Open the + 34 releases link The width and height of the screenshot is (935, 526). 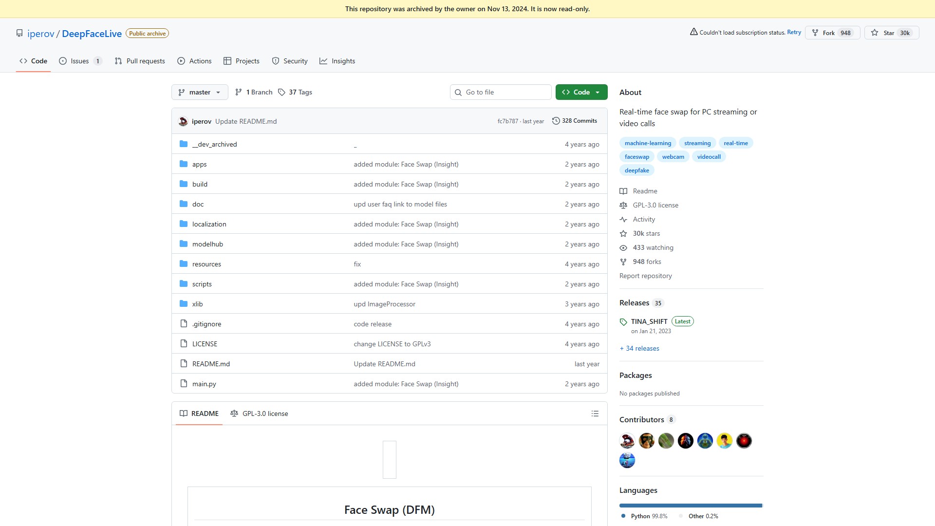click(x=639, y=348)
